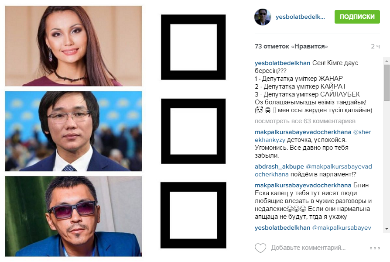Open yesbolatbedelkhan's profile avatar
390x262 pixels.
[x=263, y=17]
